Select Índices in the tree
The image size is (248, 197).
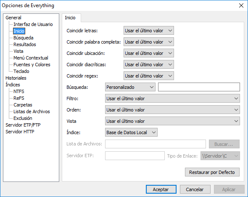click(13, 85)
